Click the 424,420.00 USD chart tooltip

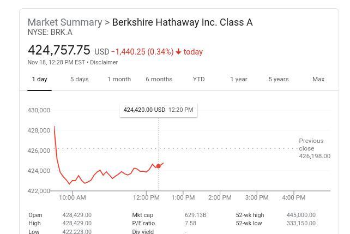[158, 110]
